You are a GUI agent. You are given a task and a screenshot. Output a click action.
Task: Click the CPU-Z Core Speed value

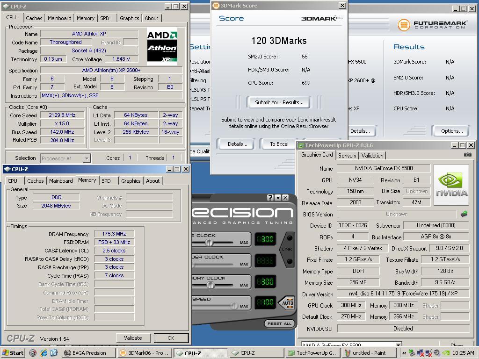click(62, 115)
